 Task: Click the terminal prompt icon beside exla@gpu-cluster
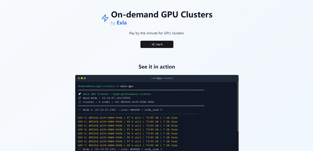tap(151, 78)
